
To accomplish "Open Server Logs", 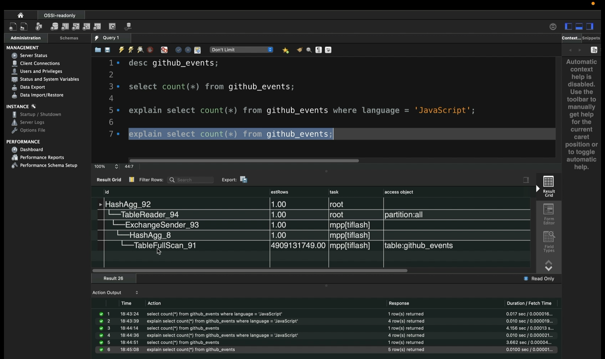I will point(32,122).
